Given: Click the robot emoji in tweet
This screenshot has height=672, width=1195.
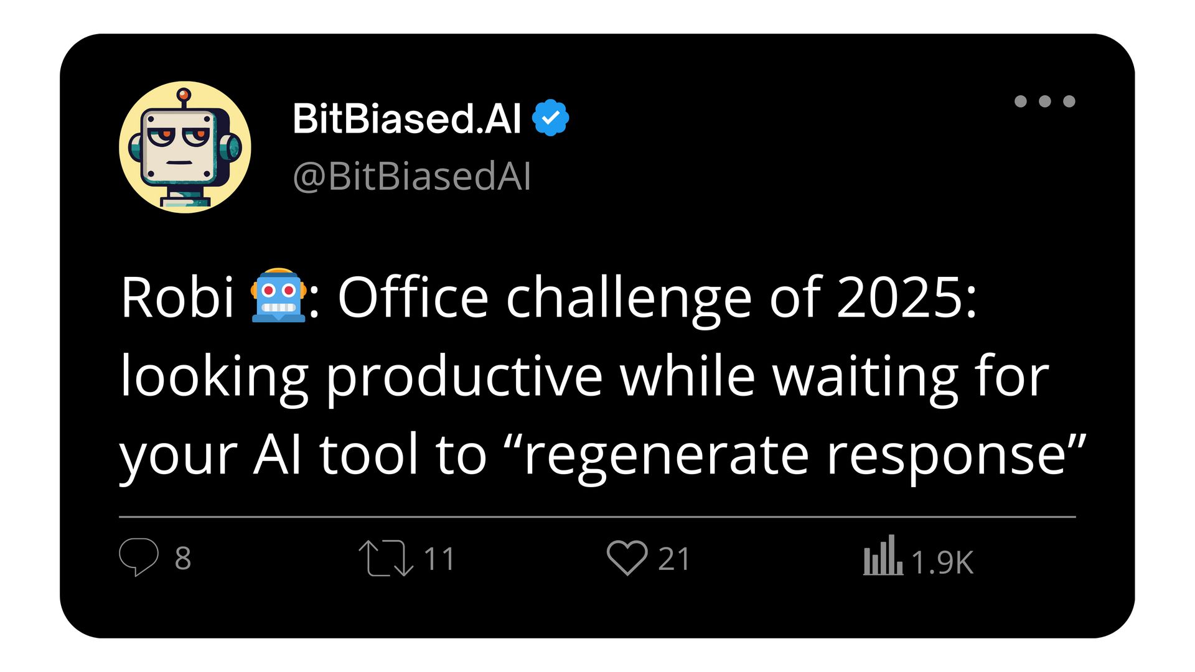Looking at the screenshot, I should 278,296.
